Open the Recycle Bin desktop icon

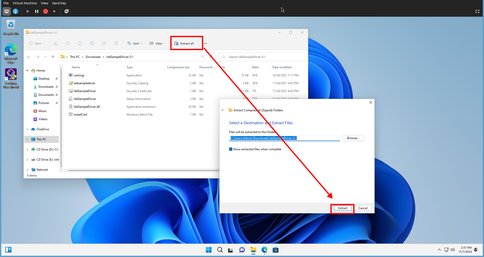point(11,27)
